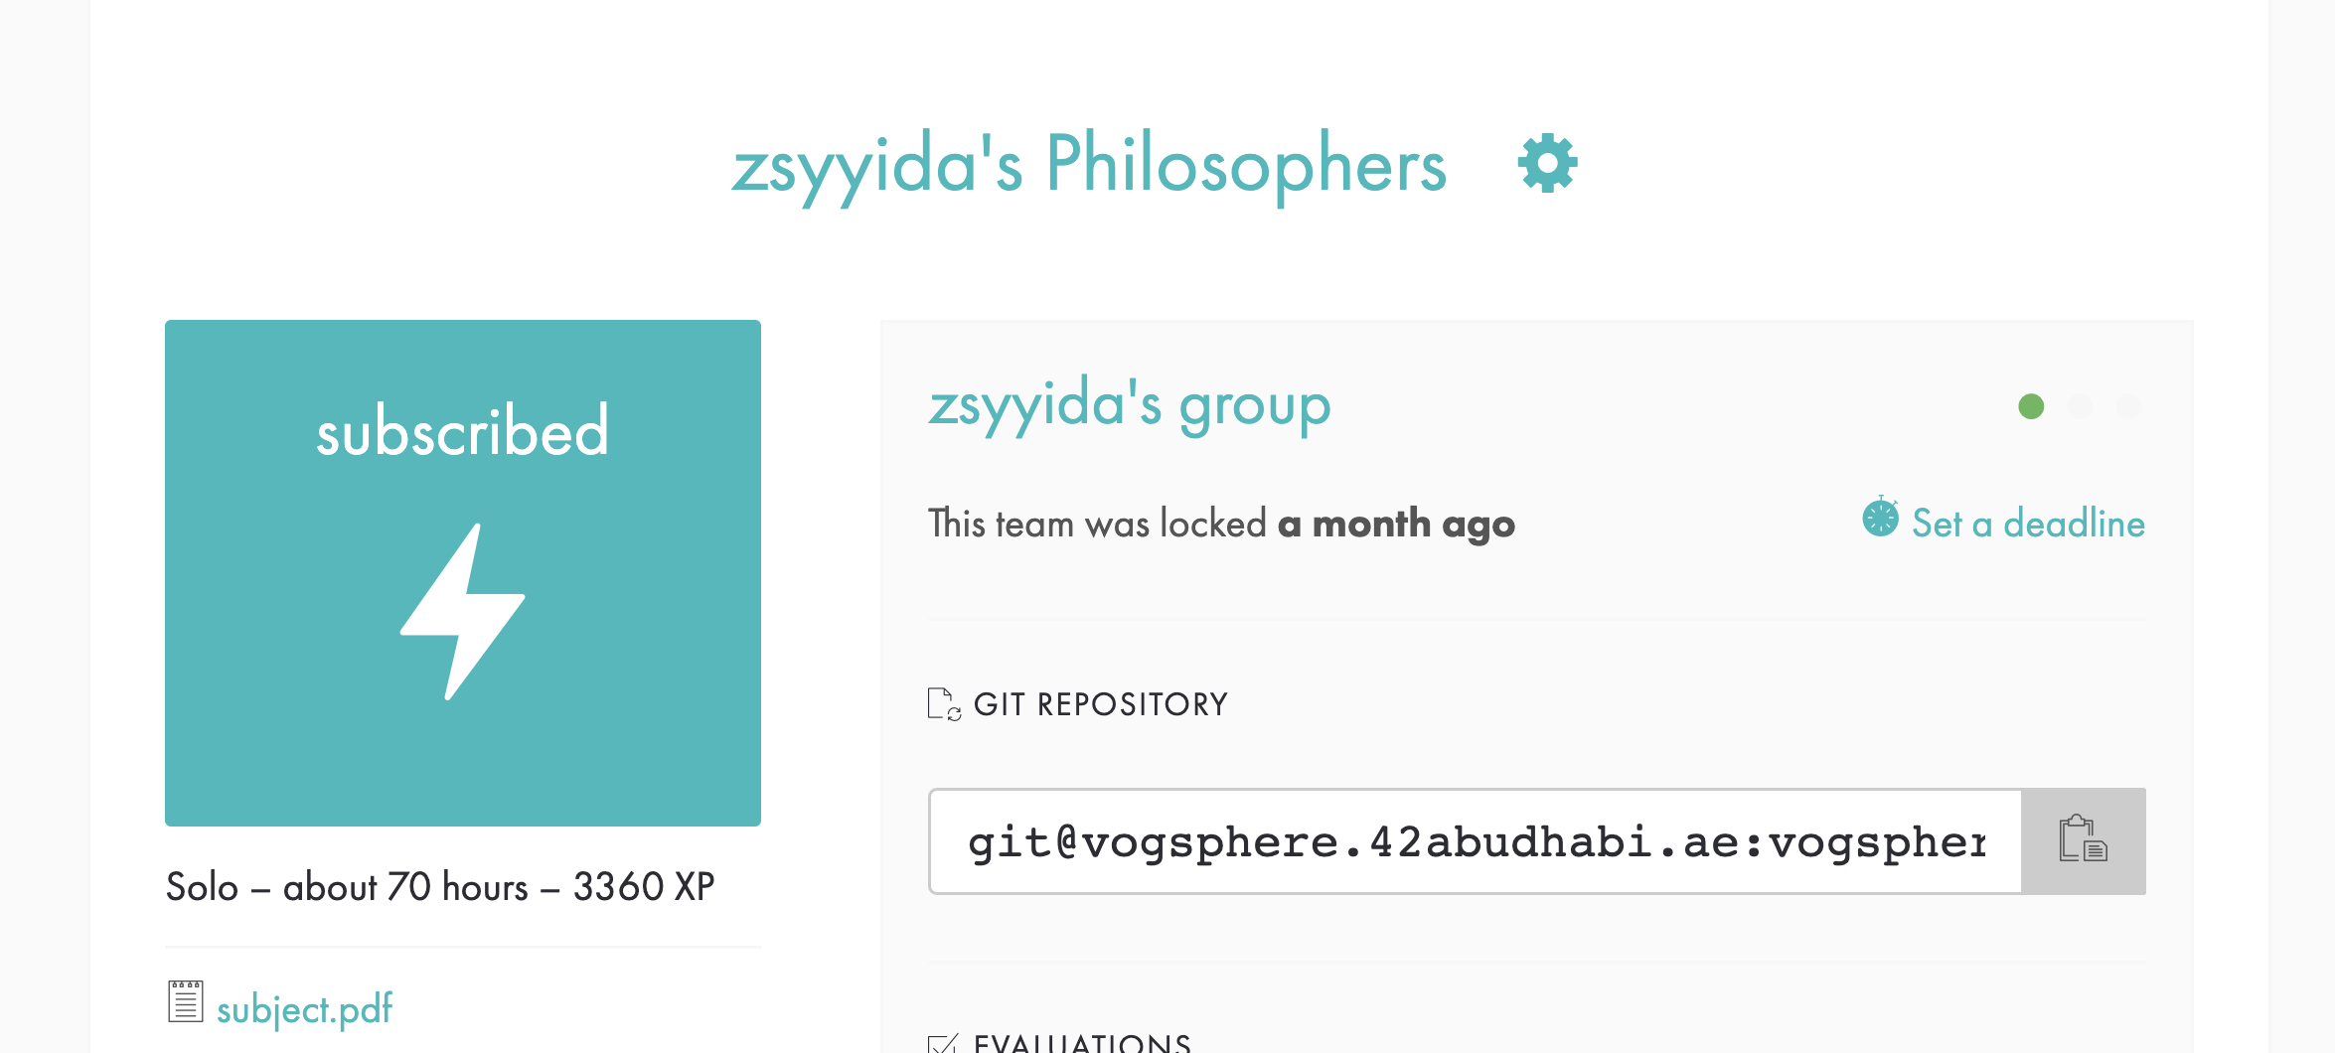Viewport: 2335px width, 1053px height.
Task: Copy the git URL using the clipboard icon
Action: click(2081, 841)
